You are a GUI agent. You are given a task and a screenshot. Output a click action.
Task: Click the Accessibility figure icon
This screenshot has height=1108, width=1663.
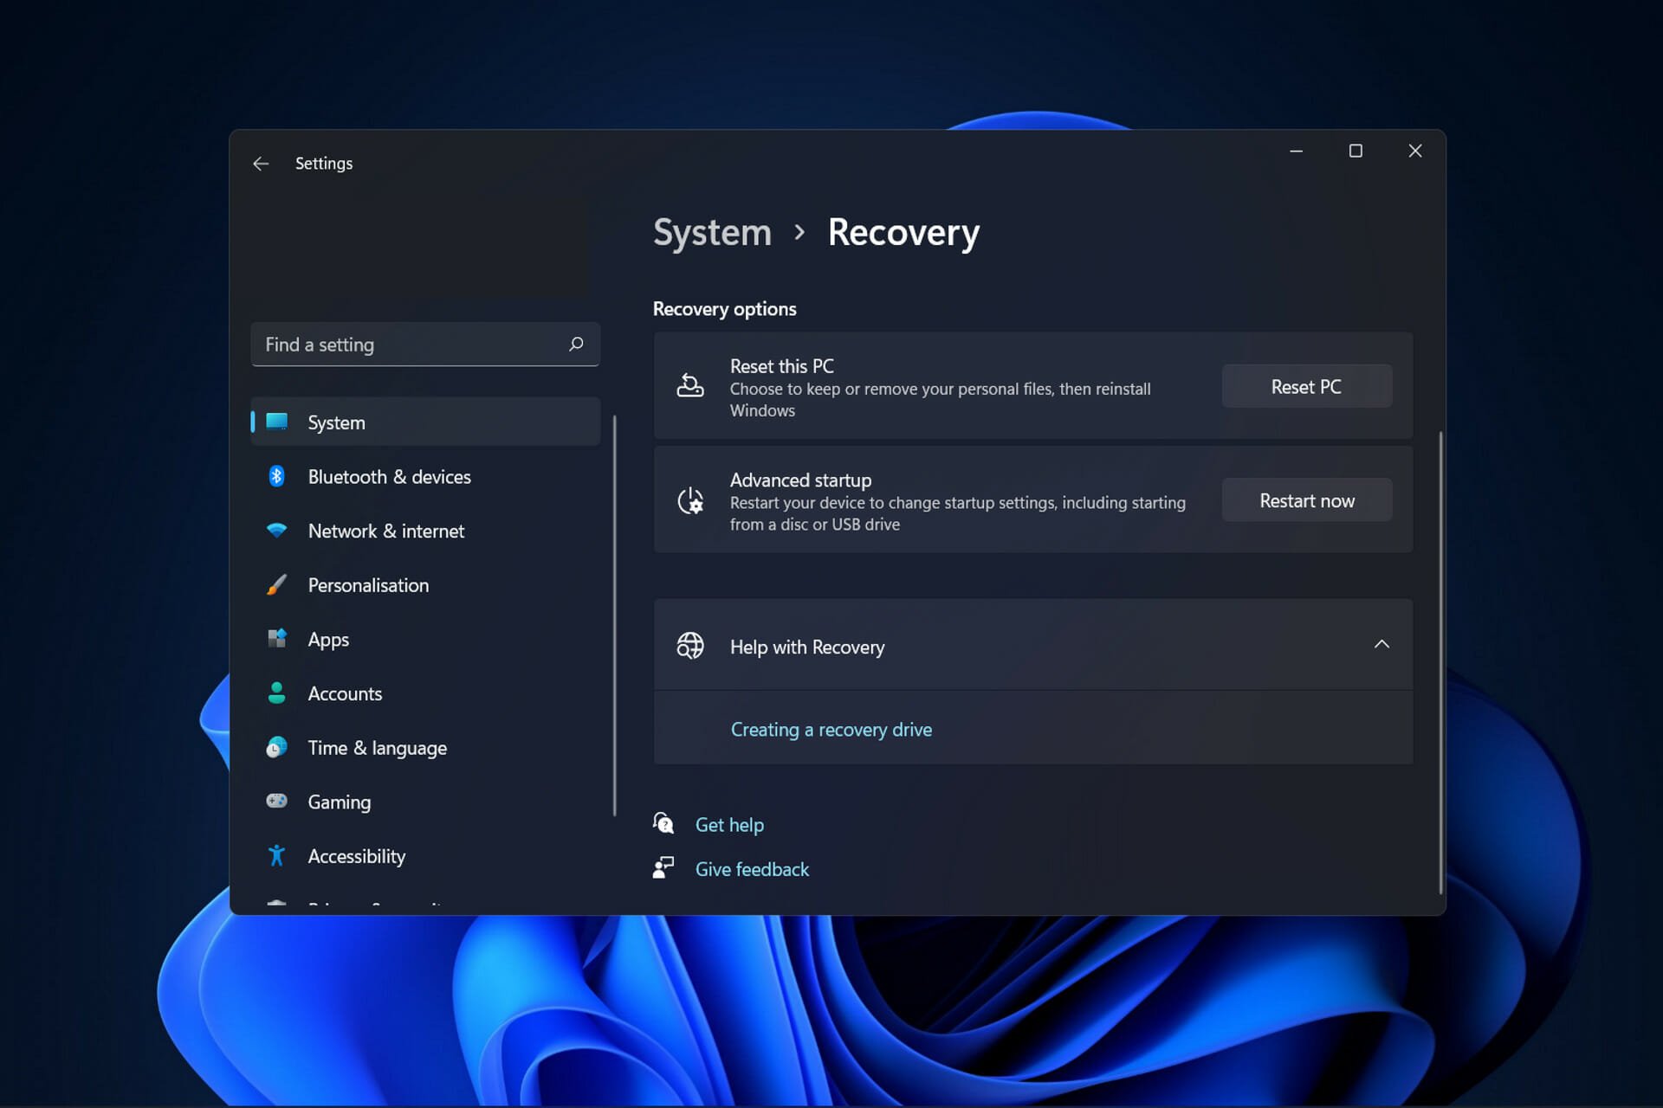(x=276, y=856)
